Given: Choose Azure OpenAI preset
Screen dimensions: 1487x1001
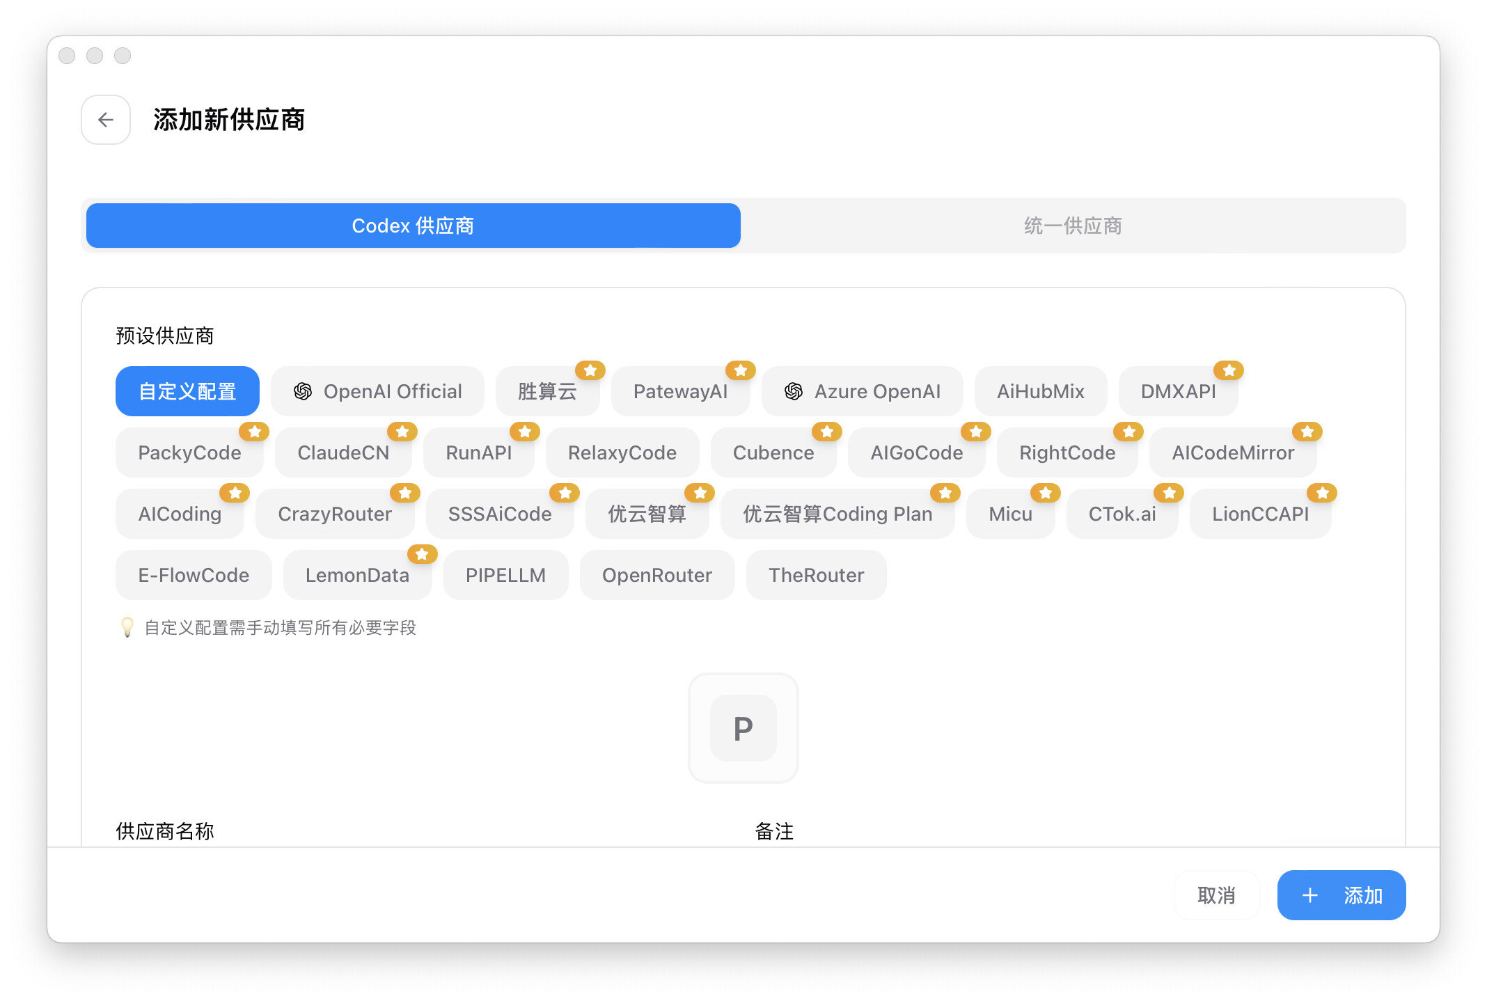Looking at the screenshot, I should (x=862, y=391).
